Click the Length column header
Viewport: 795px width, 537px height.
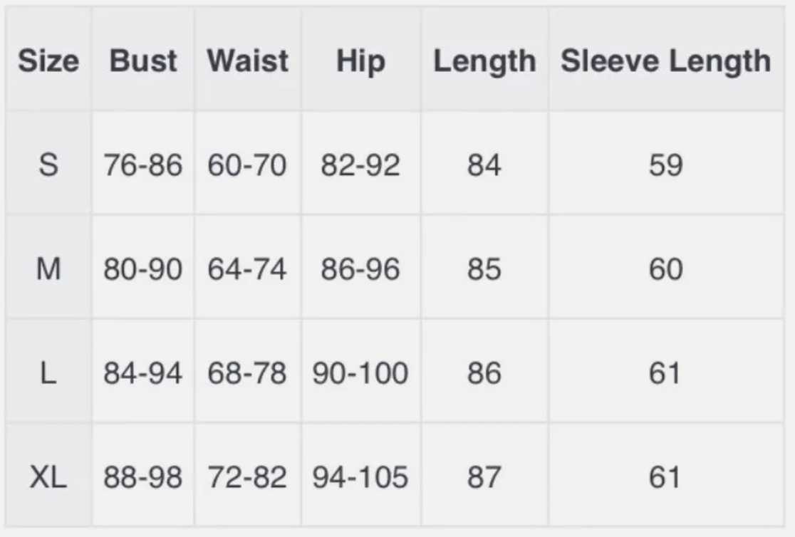coord(484,62)
